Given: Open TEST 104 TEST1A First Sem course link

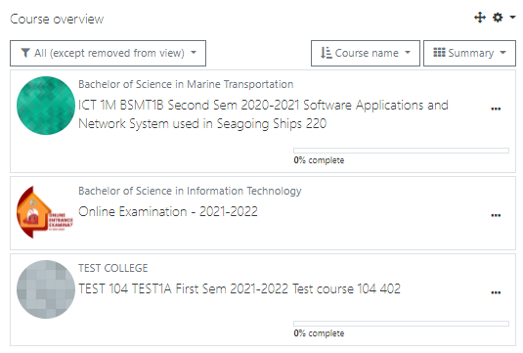Looking at the screenshot, I should 240,288.
